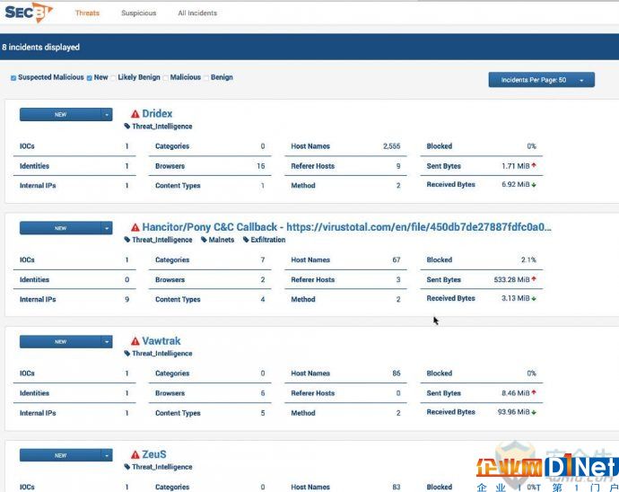Viewport: 619px width, 492px height.
Task: Click the '8 incidents displayed' header text
Action: tap(41, 47)
